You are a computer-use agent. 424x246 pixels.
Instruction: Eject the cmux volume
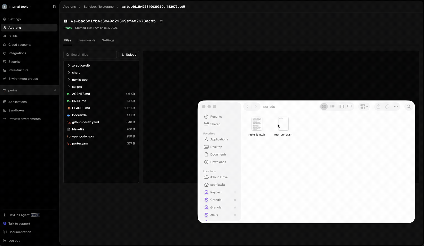click(x=235, y=215)
